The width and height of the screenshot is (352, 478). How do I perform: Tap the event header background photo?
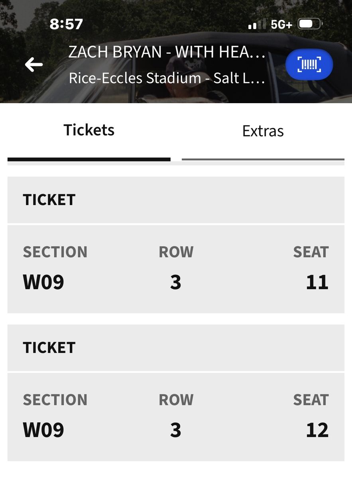[x=176, y=51]
